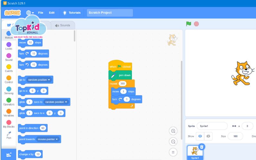Open the Edit menu
256x160 pixels.
[52, 13]
